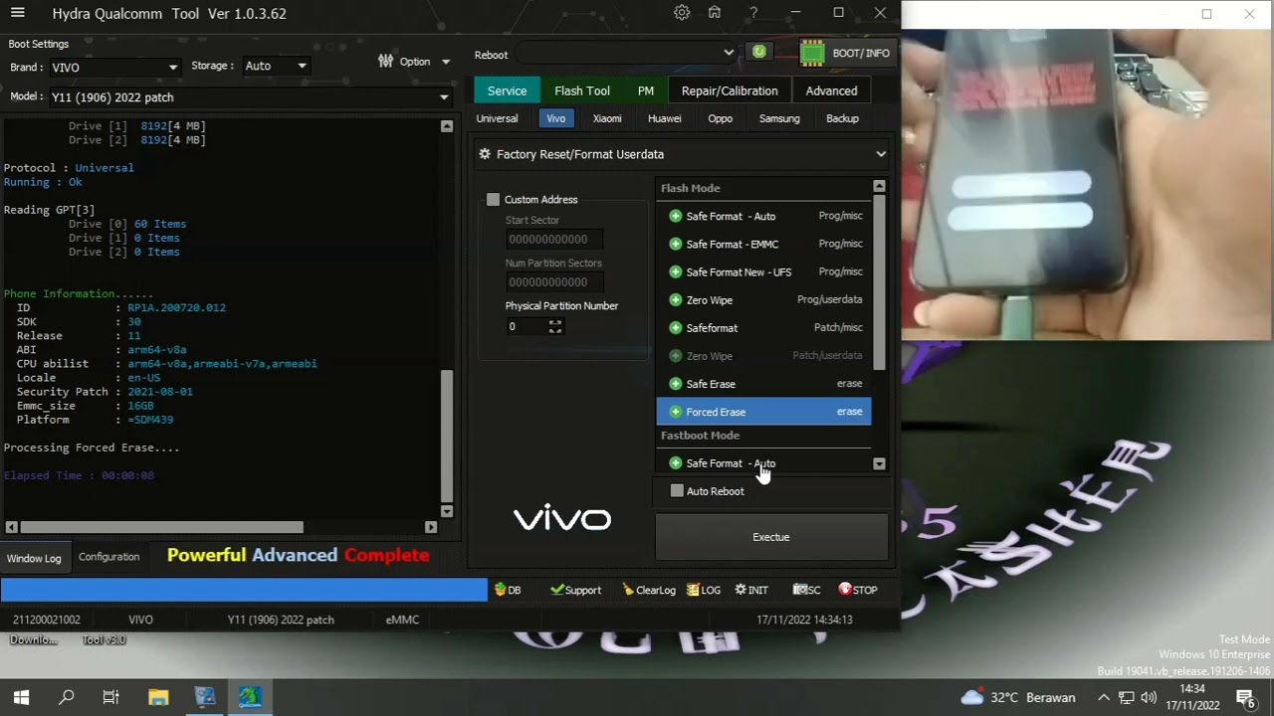Open the PM tab

click(646, 90)
